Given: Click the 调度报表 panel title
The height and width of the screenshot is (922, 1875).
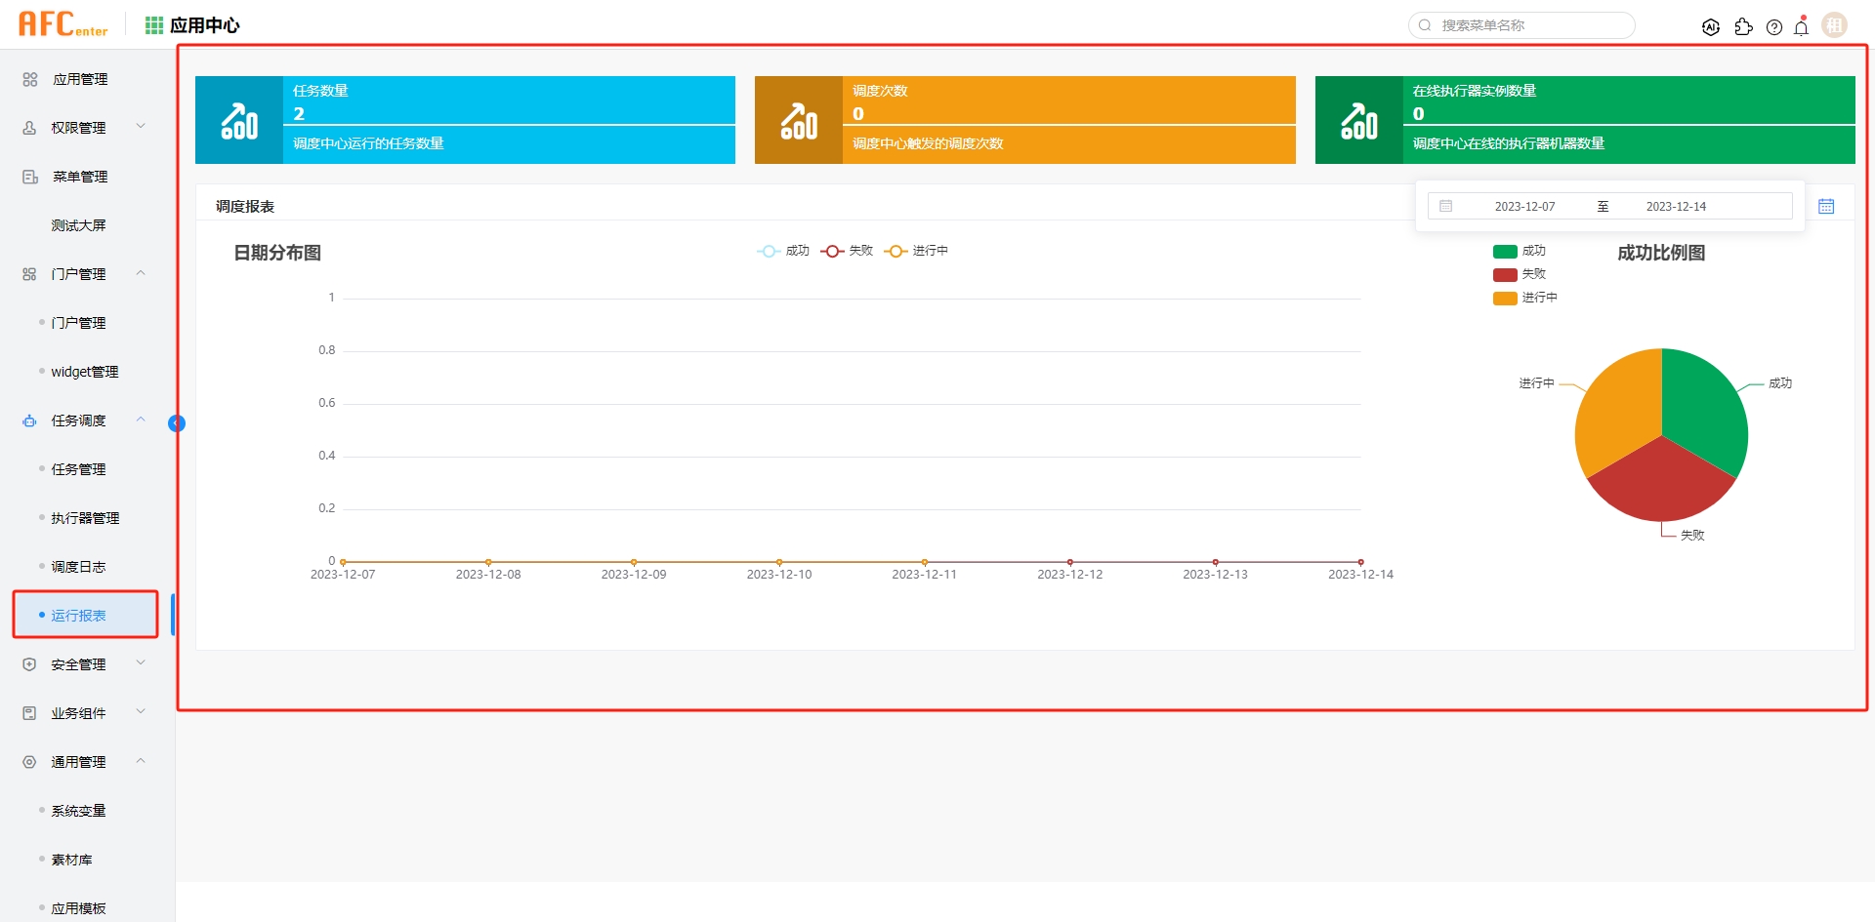Looking at the screenshot, I should click(x=245, y=206).
